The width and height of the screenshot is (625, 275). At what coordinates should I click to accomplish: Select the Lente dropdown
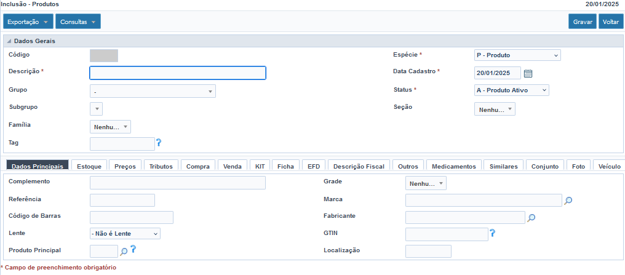[x=125, y=234]
